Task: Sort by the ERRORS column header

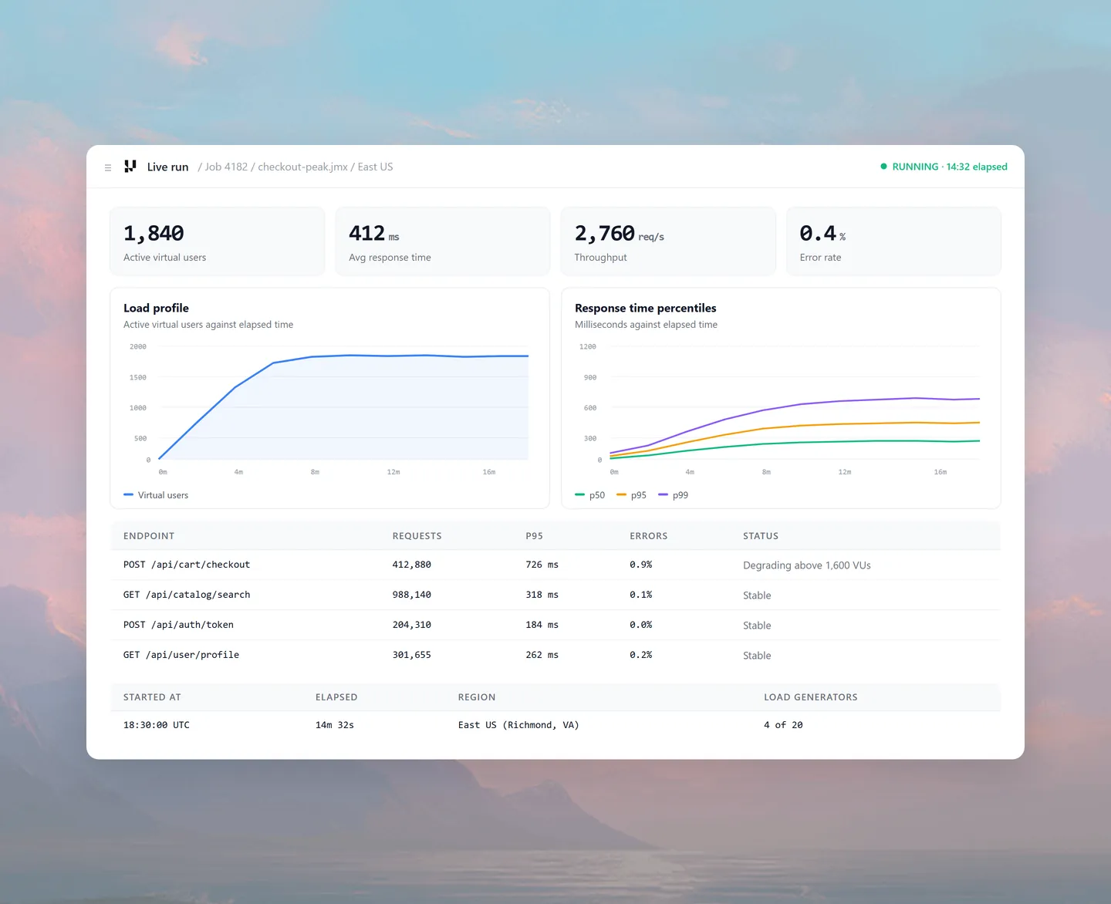Action: pyautogui.click(x=649, y=536)
